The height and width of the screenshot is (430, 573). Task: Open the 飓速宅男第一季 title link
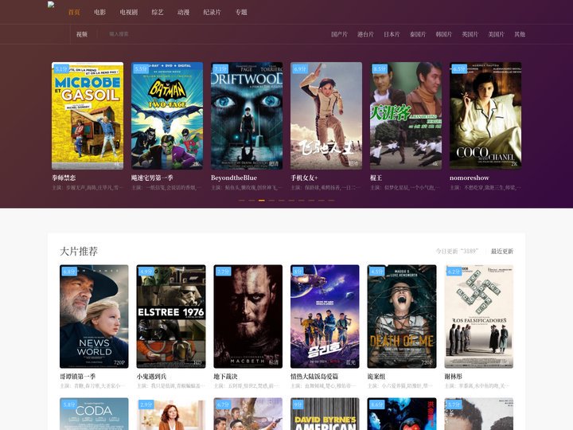point(152,178)
